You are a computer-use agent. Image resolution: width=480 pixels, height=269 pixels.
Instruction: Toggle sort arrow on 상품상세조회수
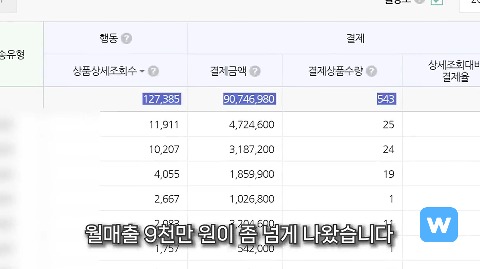(x=142, y=71)
